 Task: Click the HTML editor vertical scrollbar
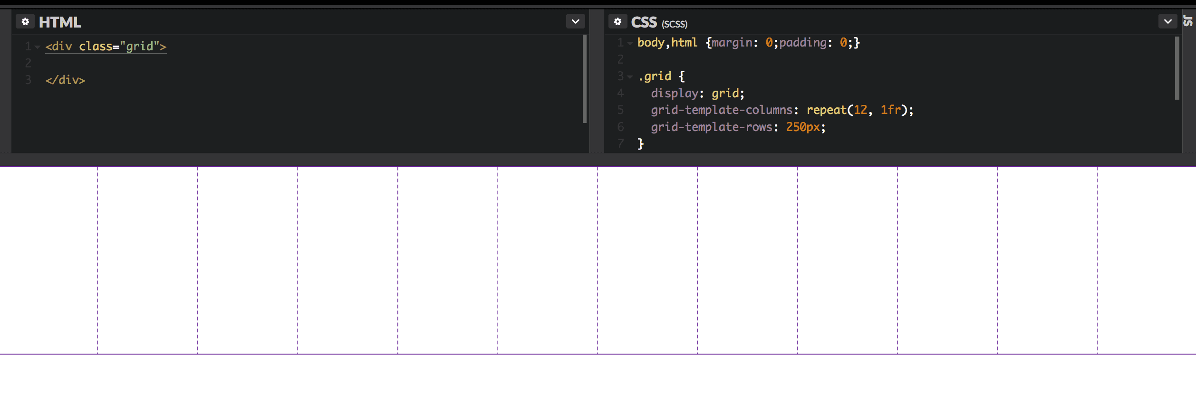(x=584, y=79)
